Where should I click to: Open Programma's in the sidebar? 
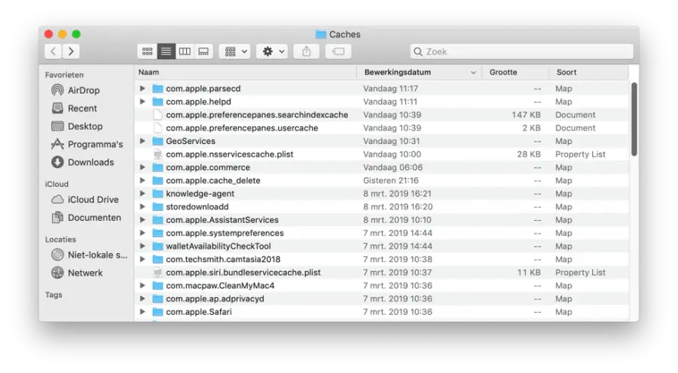click(x=87, y=144)
